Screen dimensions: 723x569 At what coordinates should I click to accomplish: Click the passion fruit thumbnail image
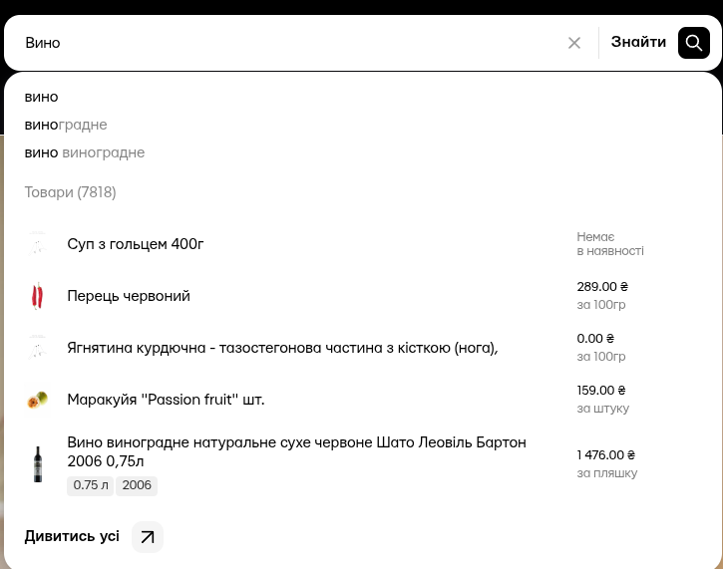pos(38,400)
